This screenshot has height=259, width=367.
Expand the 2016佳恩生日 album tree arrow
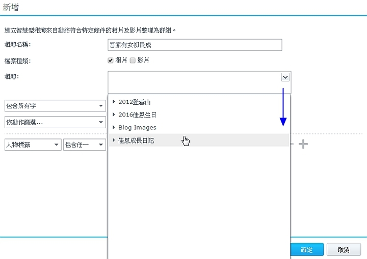[114, 115]
